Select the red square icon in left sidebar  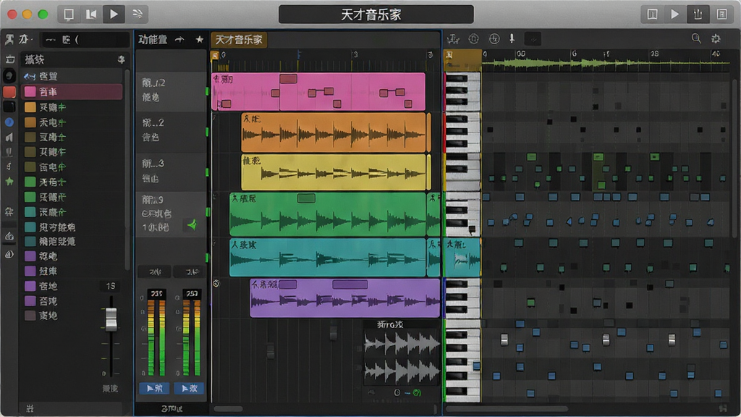[9, 92]
